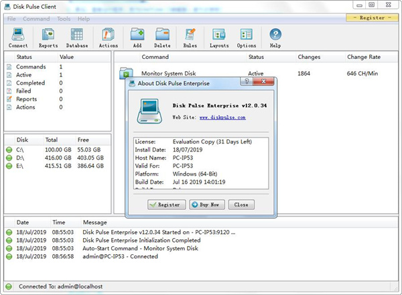Open the Help menu
The width and height of the screenshot is (402, 295).
click(84, 19)
